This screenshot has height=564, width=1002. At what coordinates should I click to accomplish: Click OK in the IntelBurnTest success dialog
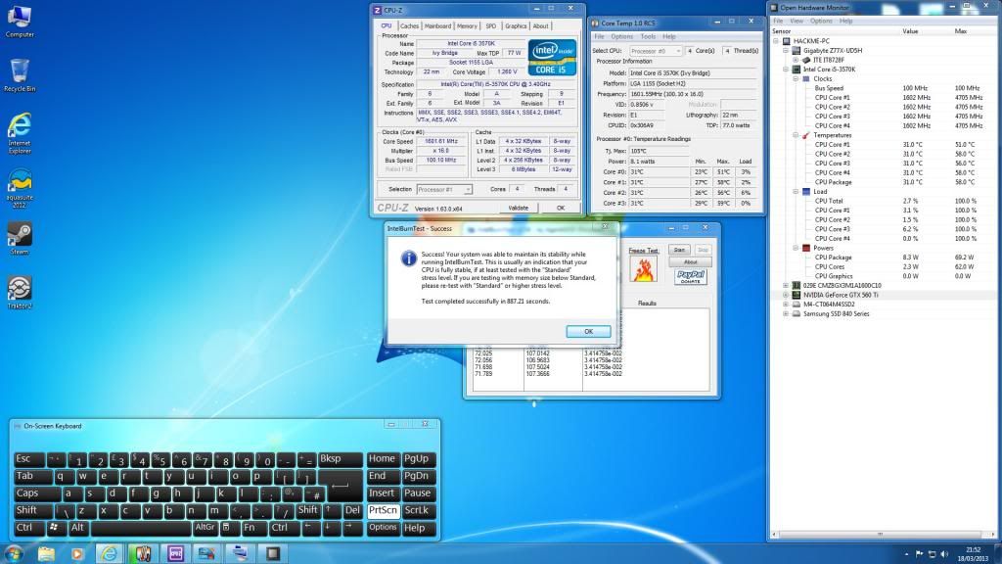coord(588,331)
